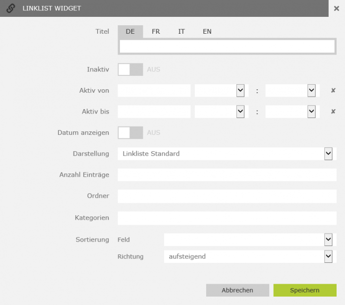Viewport: 345px width, 305px height.
Task: Expand the Richtung aufsteigend dropdown
Action: tap(250, 256)
